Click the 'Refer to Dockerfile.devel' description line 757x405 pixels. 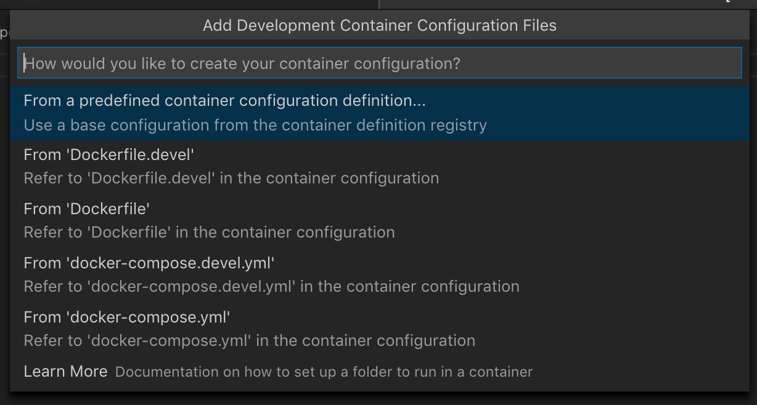click(x=231, y=178)
